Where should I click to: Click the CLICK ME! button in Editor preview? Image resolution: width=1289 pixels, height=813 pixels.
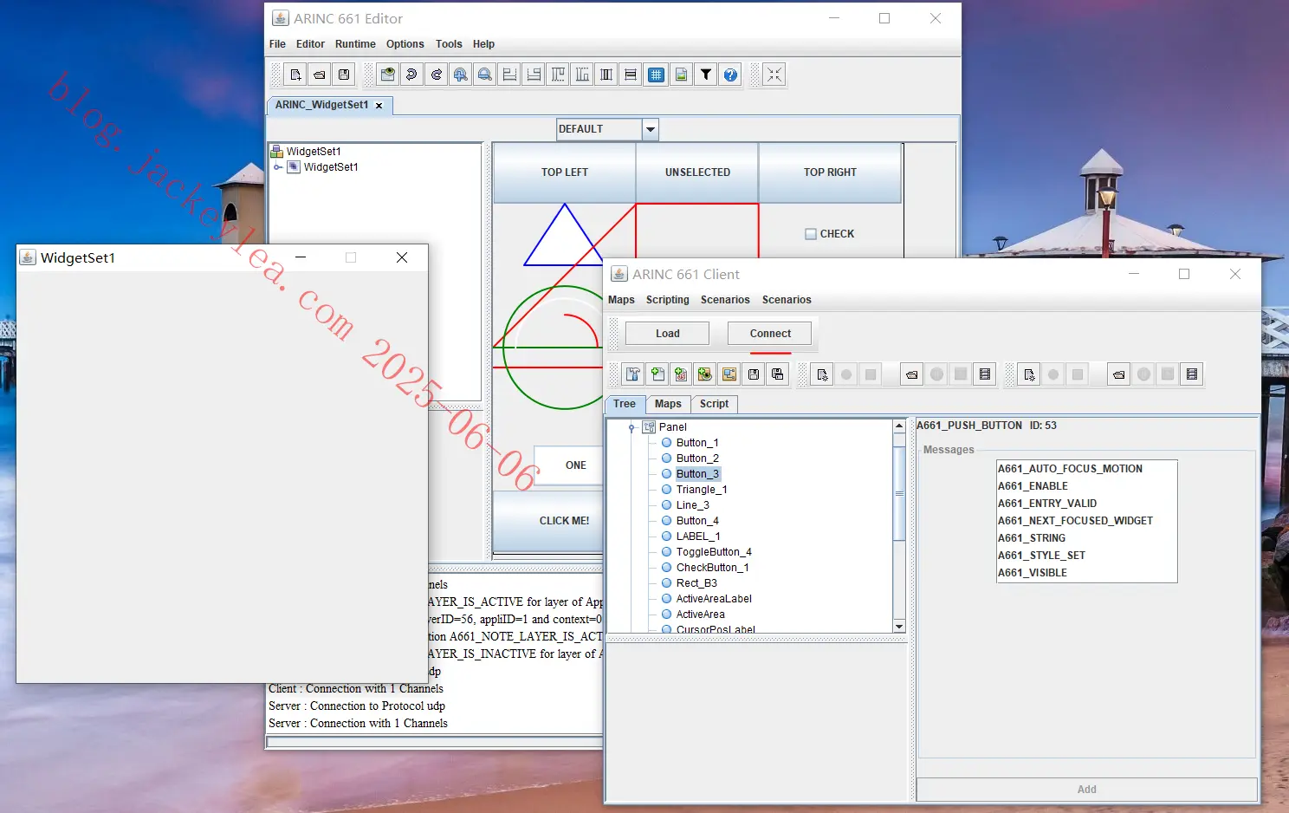click(x=547, y=521)
